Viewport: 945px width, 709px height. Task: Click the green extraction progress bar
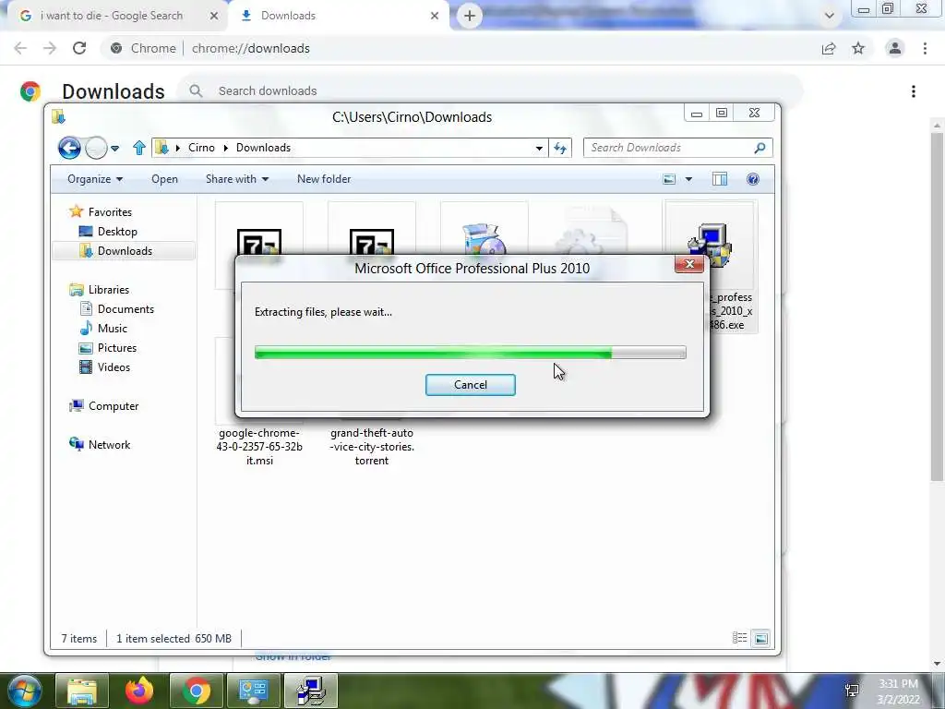coord(470,352)
